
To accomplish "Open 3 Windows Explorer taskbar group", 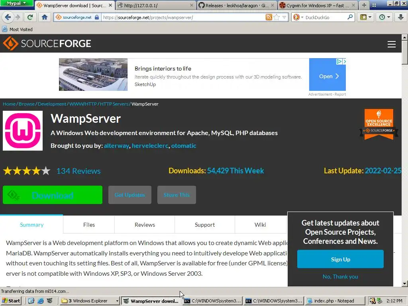I will click(90, 301).
